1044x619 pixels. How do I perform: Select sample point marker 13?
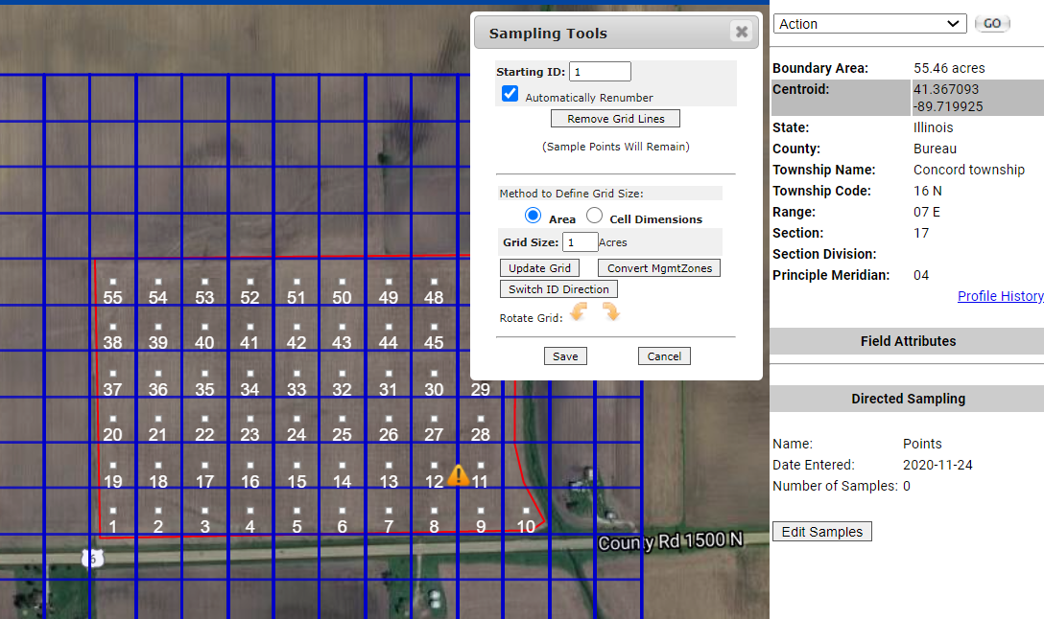[389, 465]
